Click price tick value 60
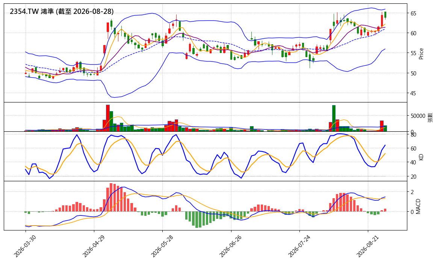This screenshot has width=437, height=262. point(413,33)
